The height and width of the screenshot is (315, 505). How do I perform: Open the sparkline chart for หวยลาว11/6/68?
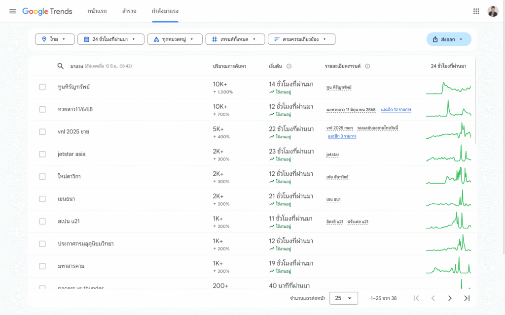[x=448, y=109]
